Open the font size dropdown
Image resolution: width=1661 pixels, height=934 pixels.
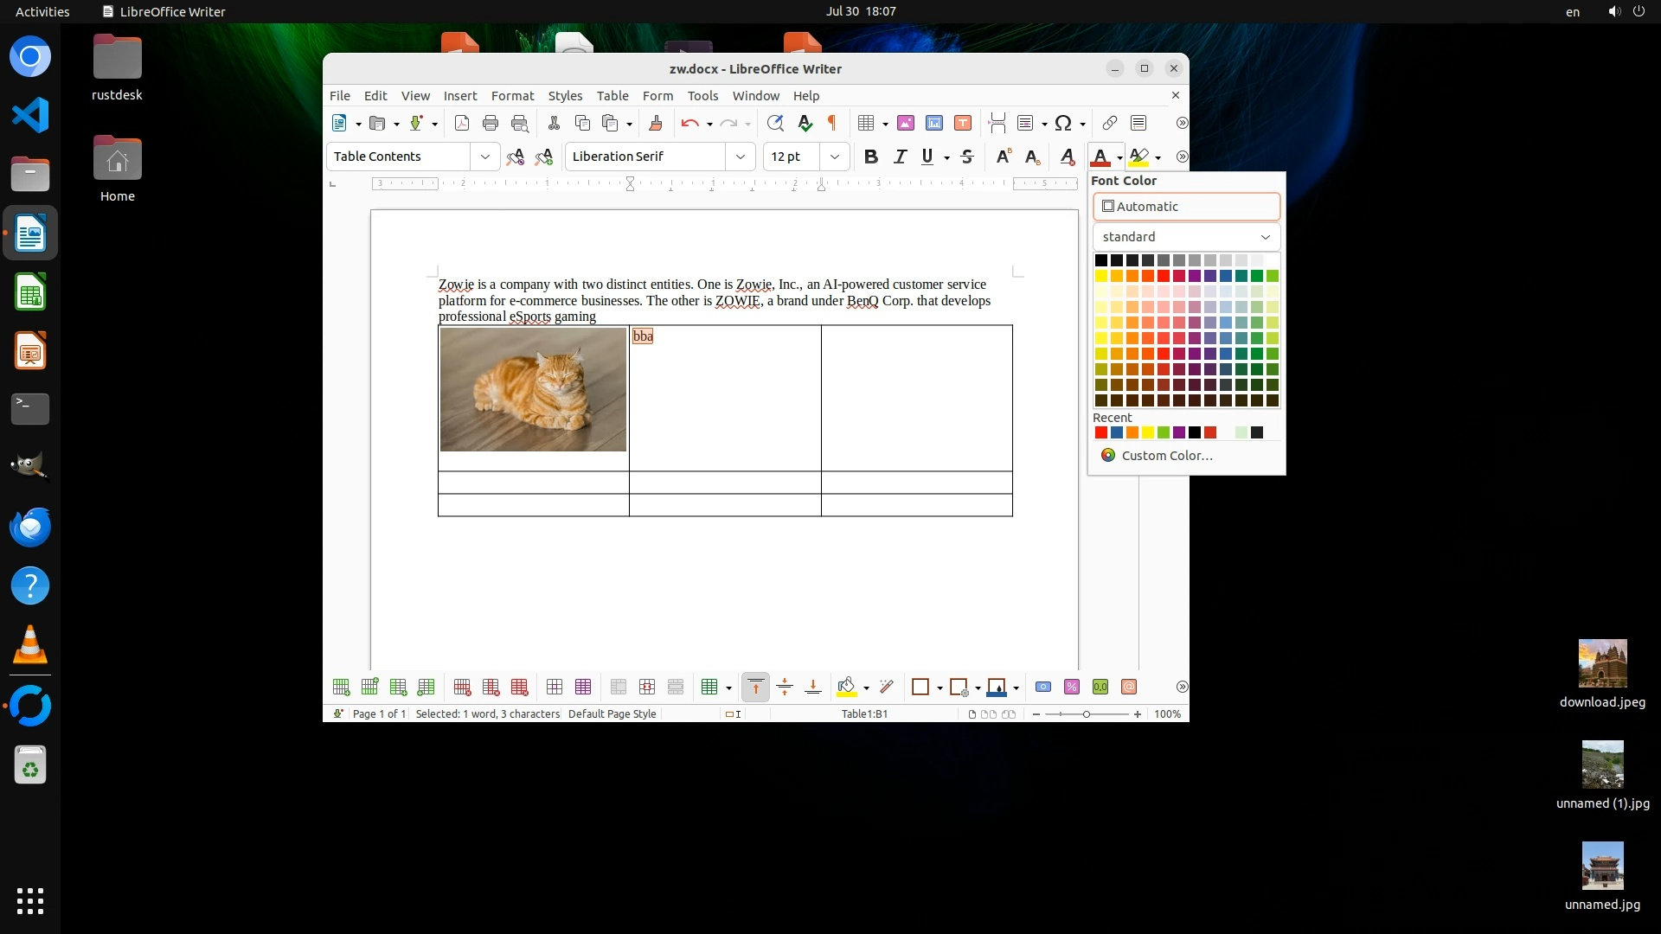(x=835, y=157)
